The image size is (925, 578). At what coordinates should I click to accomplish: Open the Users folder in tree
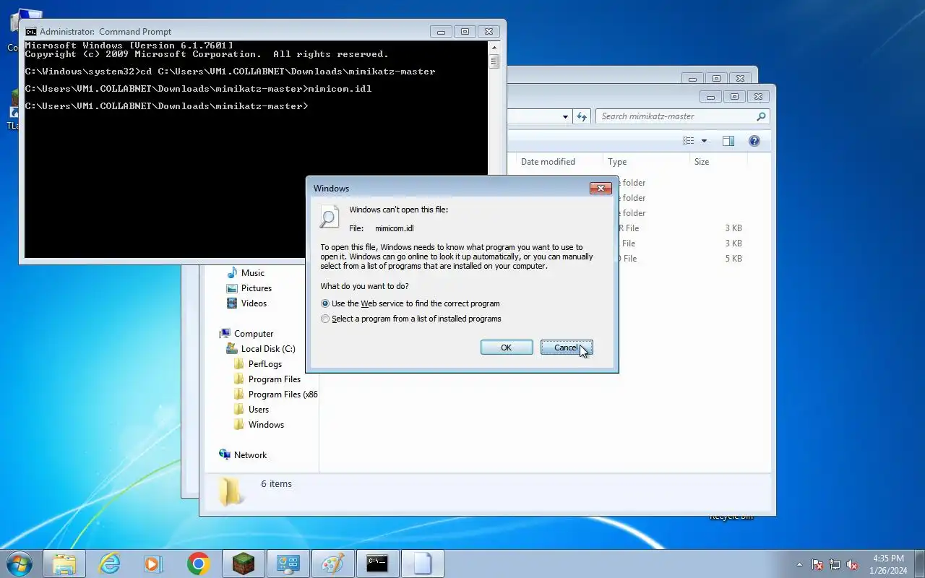pos(259,410)
